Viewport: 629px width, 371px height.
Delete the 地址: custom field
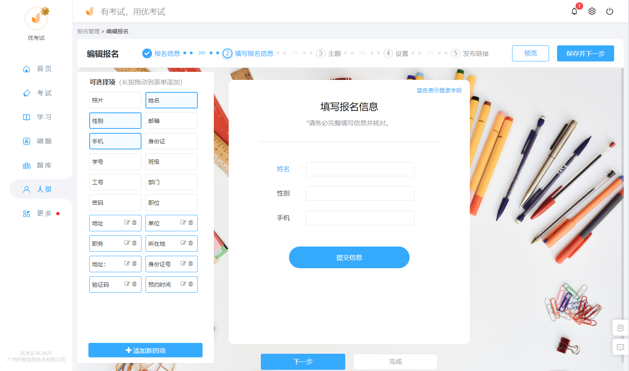(135, 263)
